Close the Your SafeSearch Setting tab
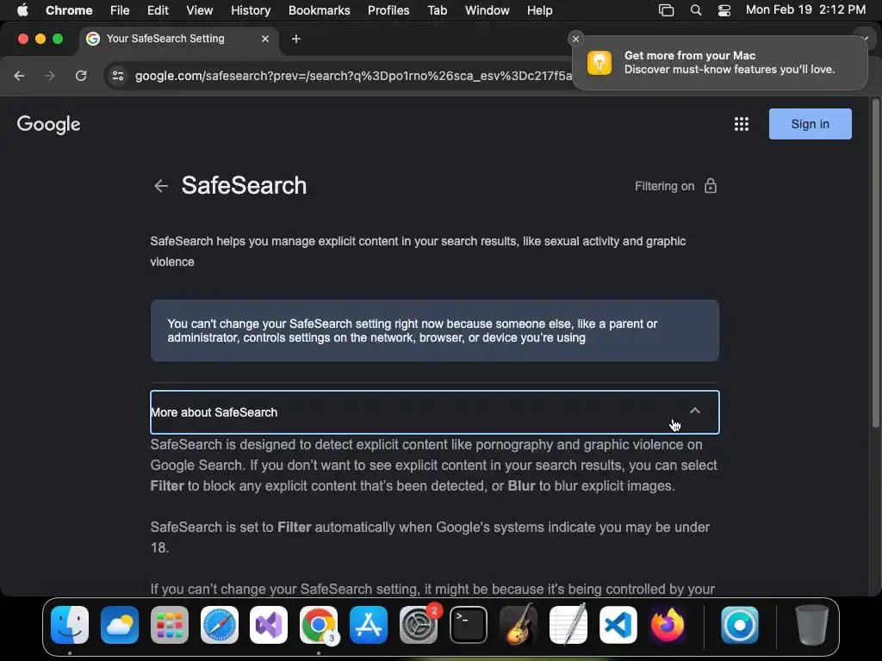Screen dimensions: 882x661 tap(265, 39)
